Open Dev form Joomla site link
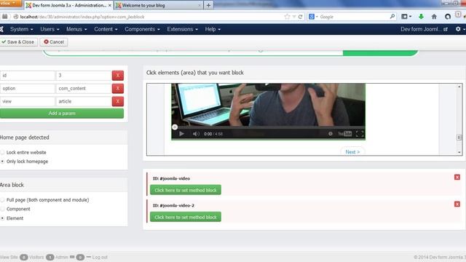This screenshot has height=262, width=466. 424,29
